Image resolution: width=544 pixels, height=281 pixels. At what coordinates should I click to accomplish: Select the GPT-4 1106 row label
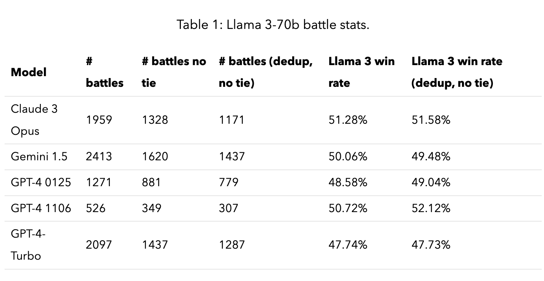(x=41, y=208)
